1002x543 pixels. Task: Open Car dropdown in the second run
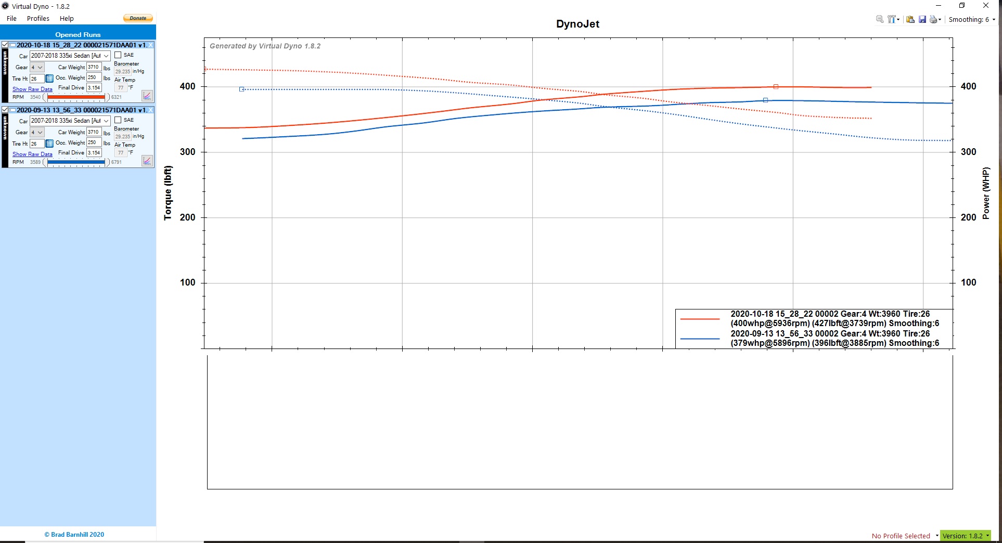70,121
